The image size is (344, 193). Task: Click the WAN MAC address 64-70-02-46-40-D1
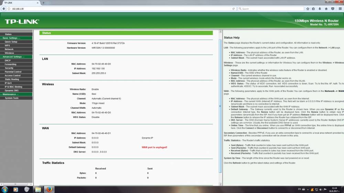point(101,133)
